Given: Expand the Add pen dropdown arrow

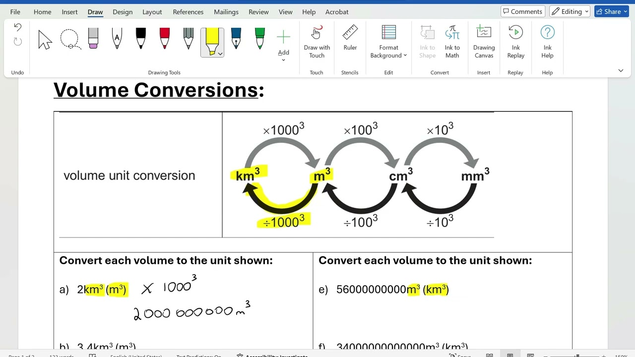Looking at the screenshot, I should 283,60.
